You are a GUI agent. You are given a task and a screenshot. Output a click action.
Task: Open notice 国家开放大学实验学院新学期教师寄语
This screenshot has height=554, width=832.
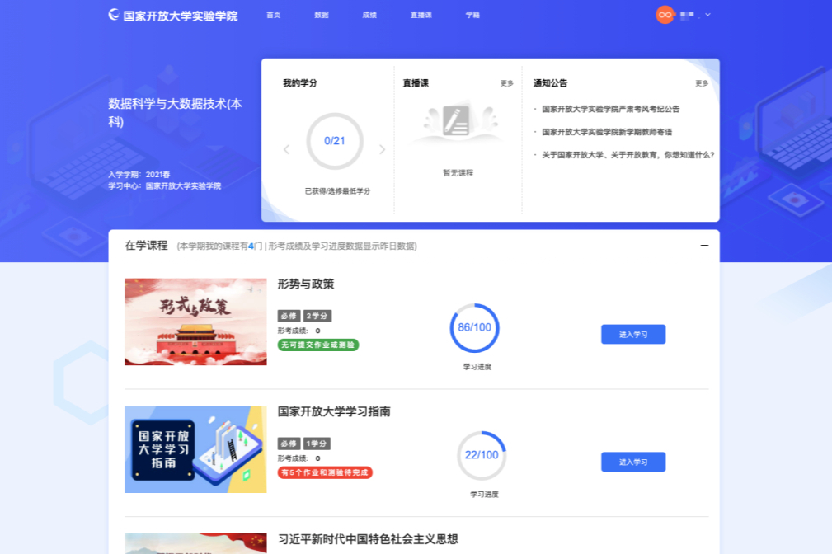[x=607, y=132]
